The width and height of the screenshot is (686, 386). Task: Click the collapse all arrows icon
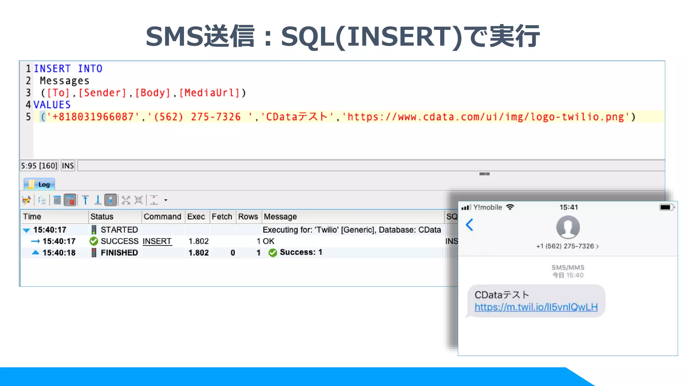click(138, 200)
